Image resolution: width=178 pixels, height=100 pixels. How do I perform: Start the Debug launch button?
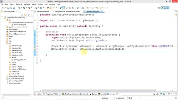coord(19,8)
